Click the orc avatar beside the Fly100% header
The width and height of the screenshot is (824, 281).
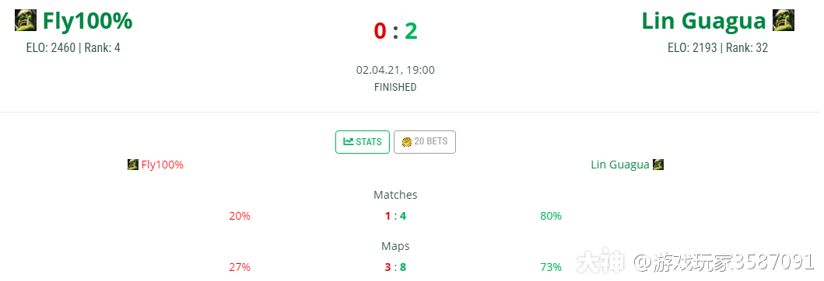[25, 20]
